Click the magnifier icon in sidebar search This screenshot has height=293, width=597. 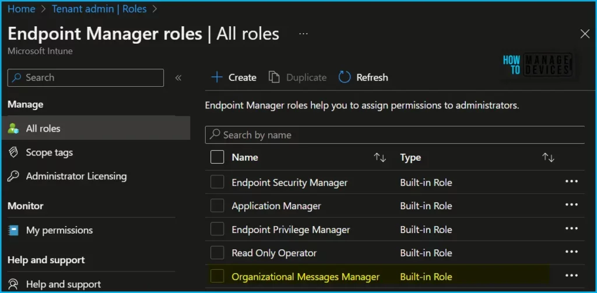coord(17,77)
